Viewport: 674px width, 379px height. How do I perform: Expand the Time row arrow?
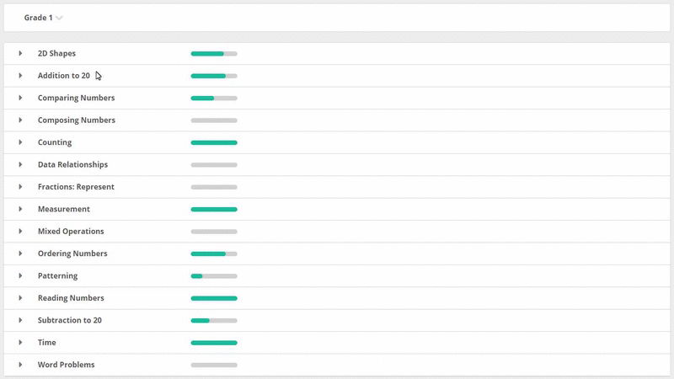coord(20,343)
